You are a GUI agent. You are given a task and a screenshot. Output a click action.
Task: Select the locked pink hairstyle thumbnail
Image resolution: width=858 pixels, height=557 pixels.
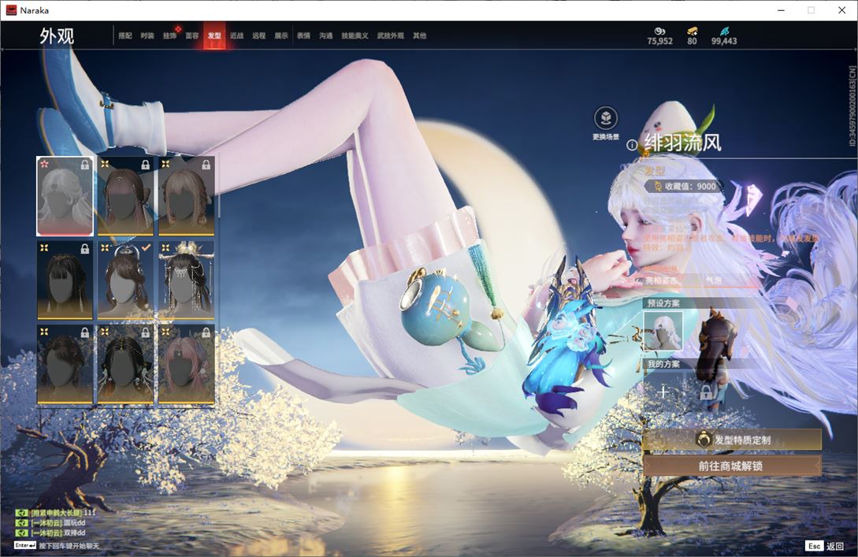point(186,365)
